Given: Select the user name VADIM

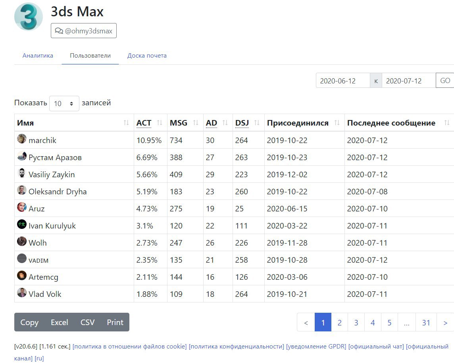Looking at the screenshot, I should pyautogui.click(x=38, y=260).
